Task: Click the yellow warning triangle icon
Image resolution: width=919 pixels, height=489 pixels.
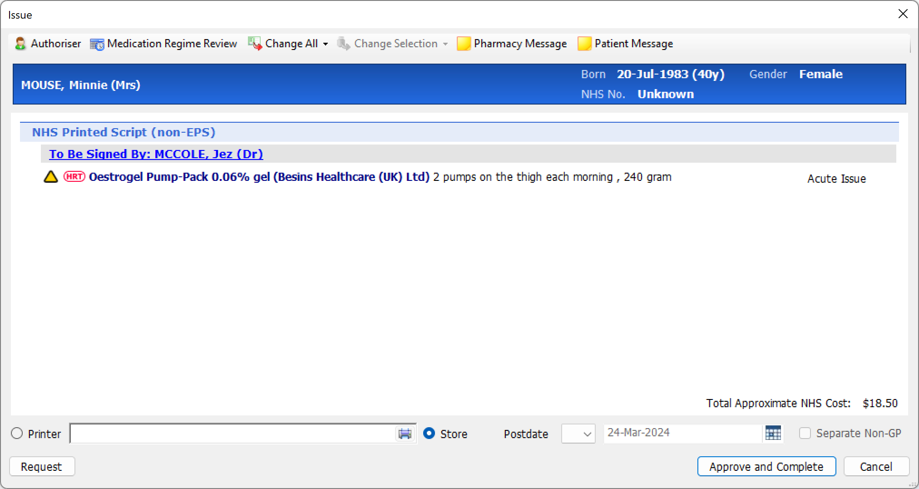Action: 51,177
